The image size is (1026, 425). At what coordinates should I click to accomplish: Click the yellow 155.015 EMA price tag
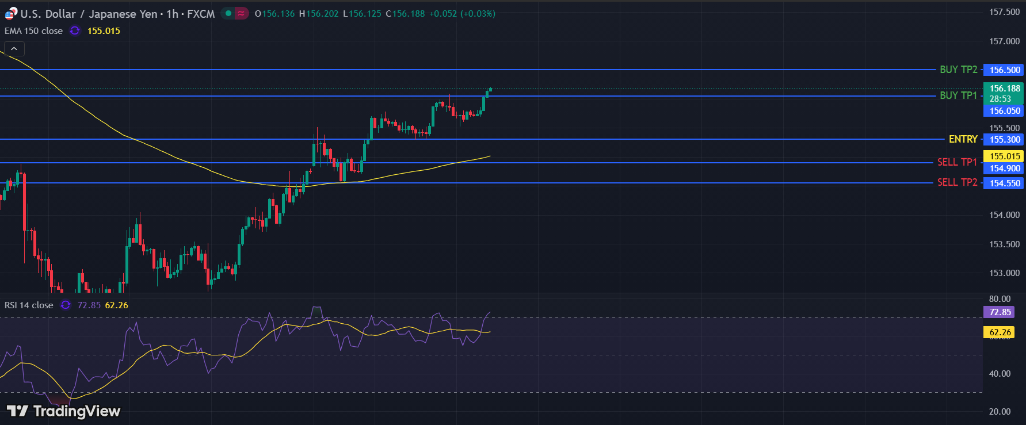point(1005,156)
